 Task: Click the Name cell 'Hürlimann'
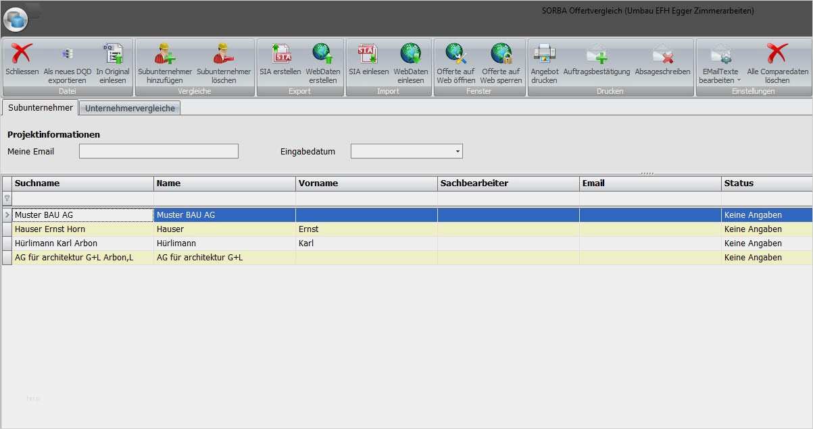click(x=225, y=243)
